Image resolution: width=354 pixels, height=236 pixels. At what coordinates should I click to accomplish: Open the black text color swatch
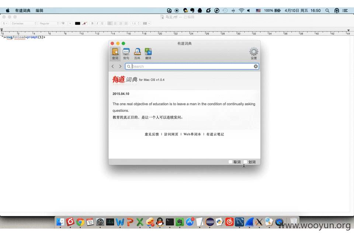click(77, 23)
